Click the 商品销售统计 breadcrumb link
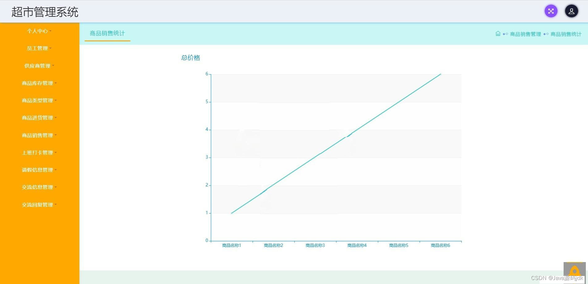 tap(566, 34)
